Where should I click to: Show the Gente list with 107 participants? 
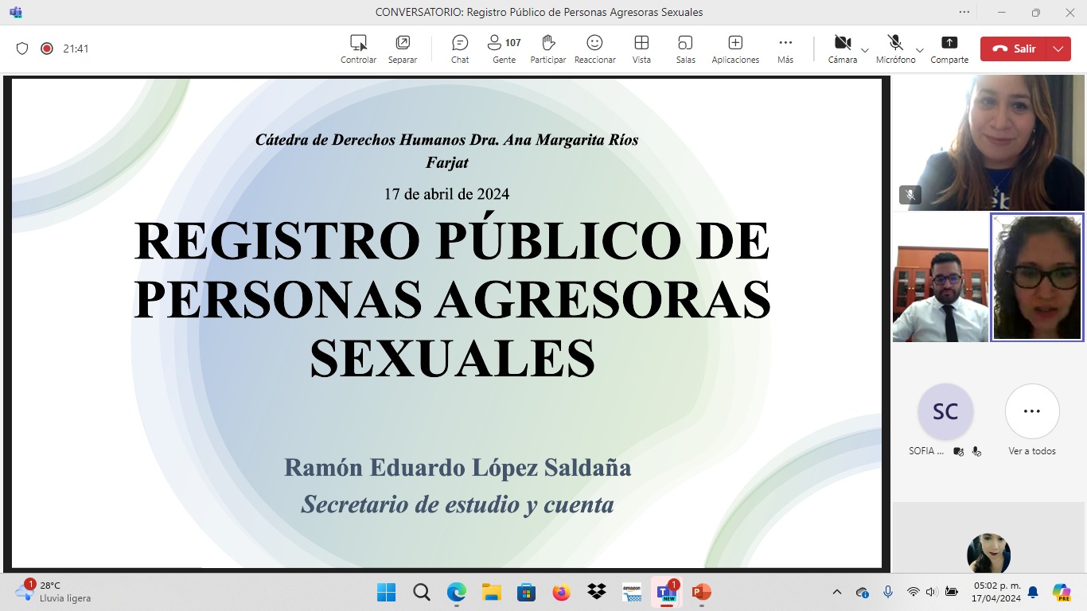(x=504, y=49)
